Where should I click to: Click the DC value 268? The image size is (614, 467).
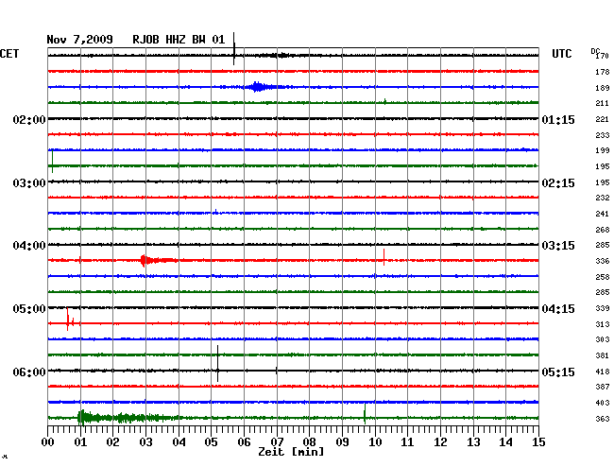[603, 230]
